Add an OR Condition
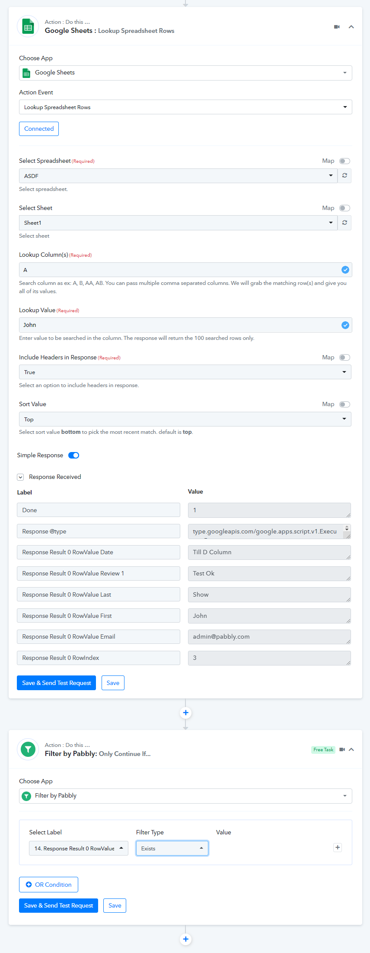The width and height of the screenshot is (370, 953). [x=48, y=885]
